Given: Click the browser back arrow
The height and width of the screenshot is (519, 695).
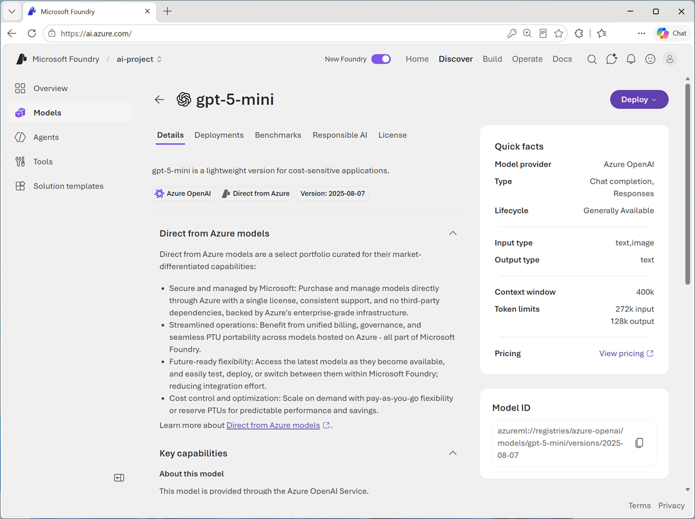Looking at the screenshot, I should (12, 34).
